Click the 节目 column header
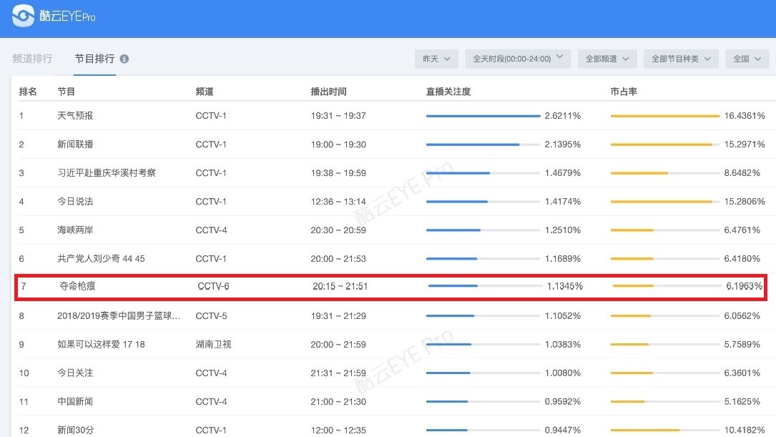Image resolution: width=776 pixels, height=437 pixels. click(x=67, y=92)
